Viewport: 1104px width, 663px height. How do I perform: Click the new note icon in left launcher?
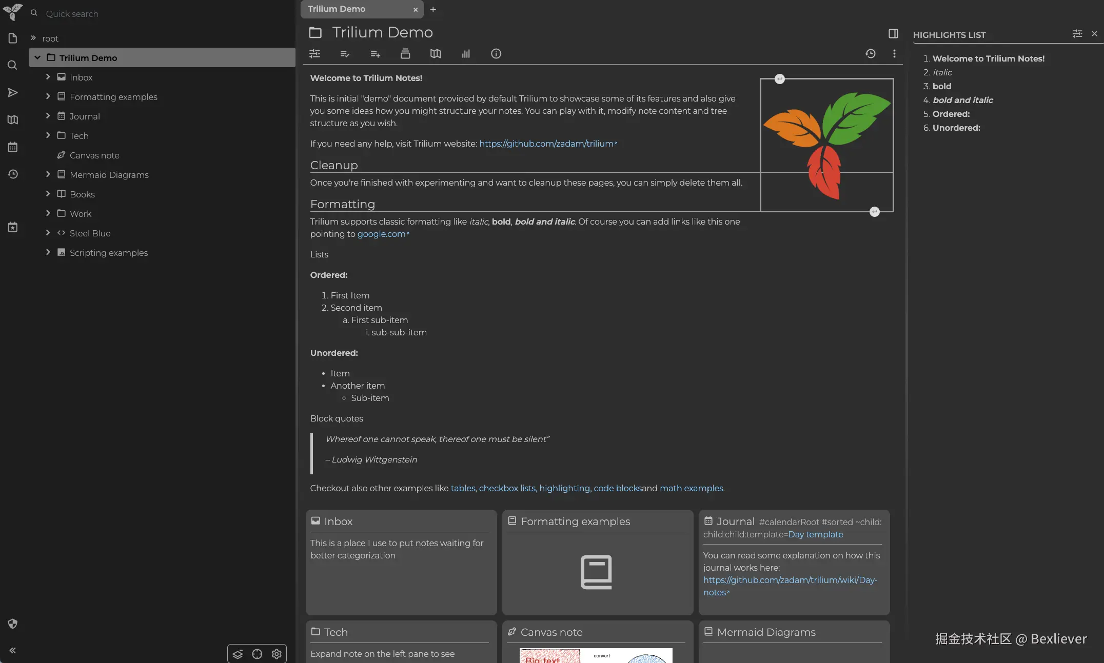pyautogui.click(x=13, y=38)
